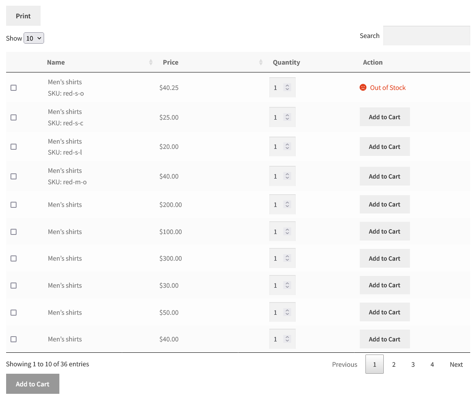The image size is (475, 396).
Task: Adjust quantity stepper for $40.25 shirt
Action: (x=287, y=88)
